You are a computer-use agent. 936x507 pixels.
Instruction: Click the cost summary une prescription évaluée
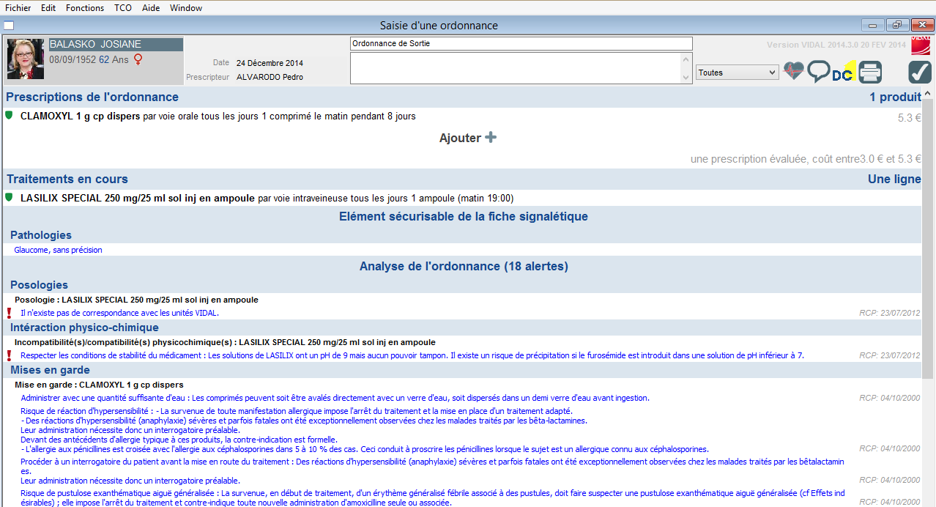806,159
